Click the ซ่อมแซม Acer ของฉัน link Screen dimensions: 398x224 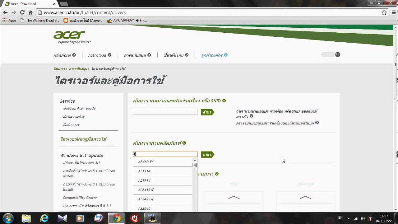[79, 109]
